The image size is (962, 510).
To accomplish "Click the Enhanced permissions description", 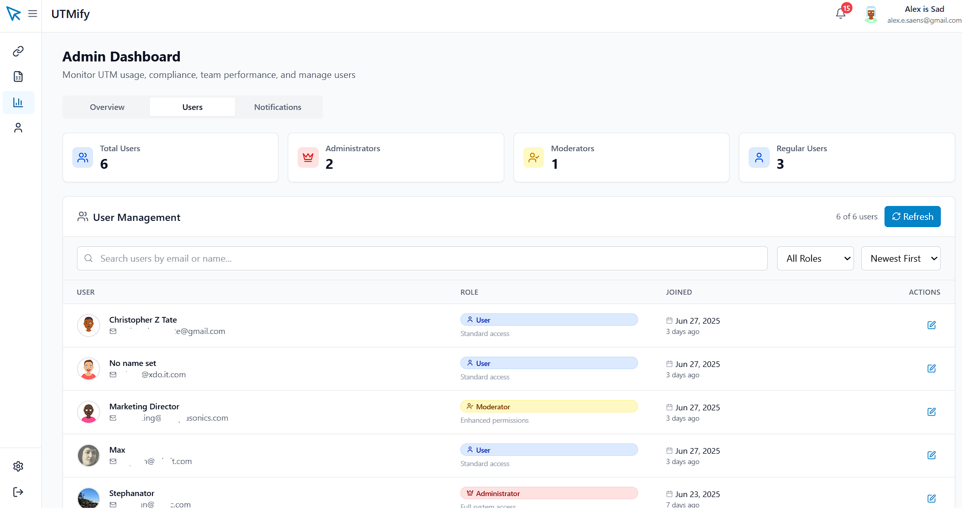I will [494, 421].
